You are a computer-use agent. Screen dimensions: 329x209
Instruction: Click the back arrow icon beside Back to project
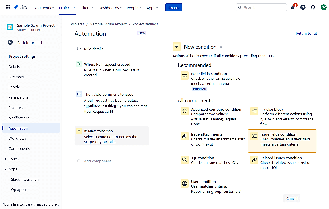pos(10,42)
